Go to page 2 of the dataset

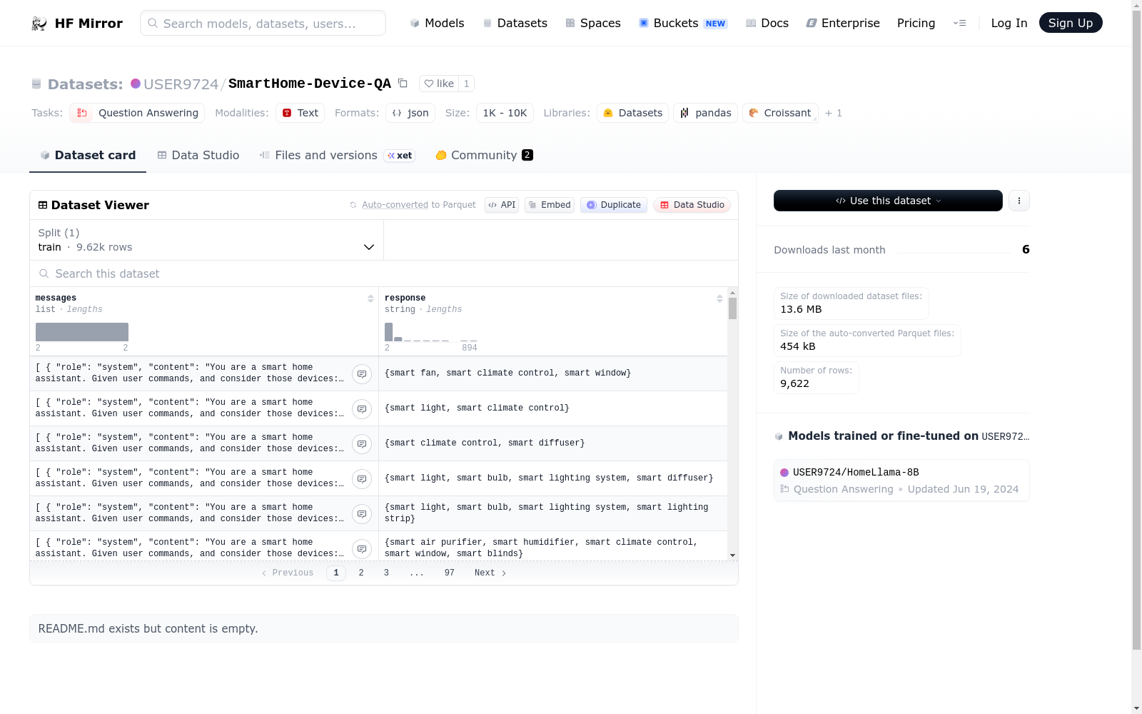point(361,573)
